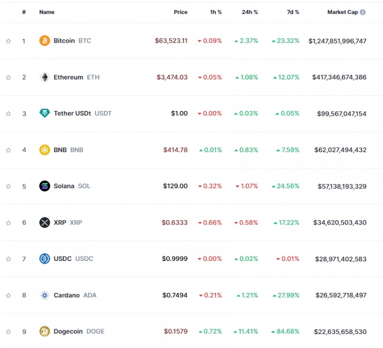Click the XRP logo icon
This screenshot has height=348, width=383.
point(45,223)
